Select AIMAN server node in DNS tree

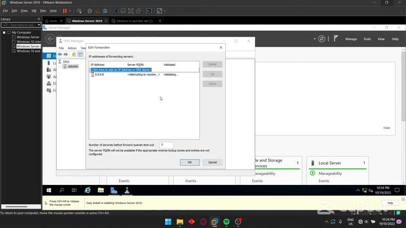(x=73, y=66)
